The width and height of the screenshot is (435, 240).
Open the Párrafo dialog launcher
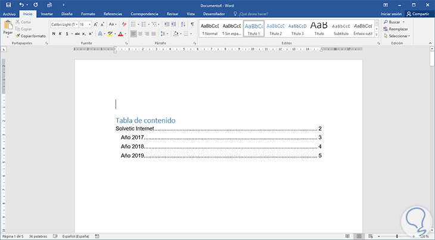tap(194, 43)
